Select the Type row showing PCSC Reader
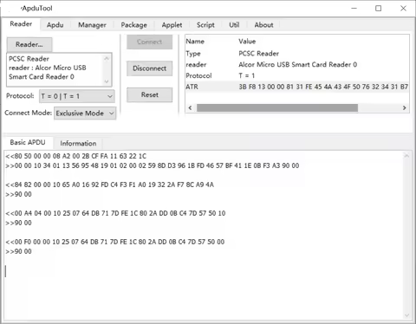 pos(297,54)
